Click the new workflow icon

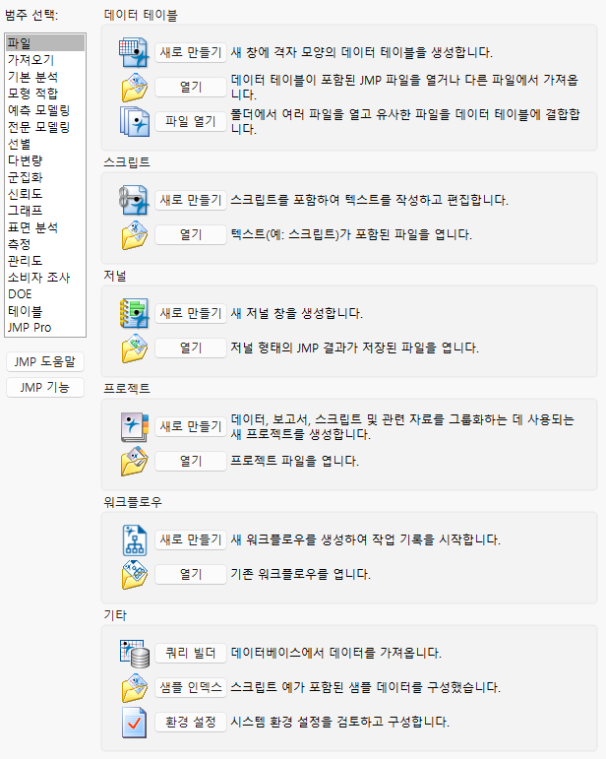coord(134,539)
